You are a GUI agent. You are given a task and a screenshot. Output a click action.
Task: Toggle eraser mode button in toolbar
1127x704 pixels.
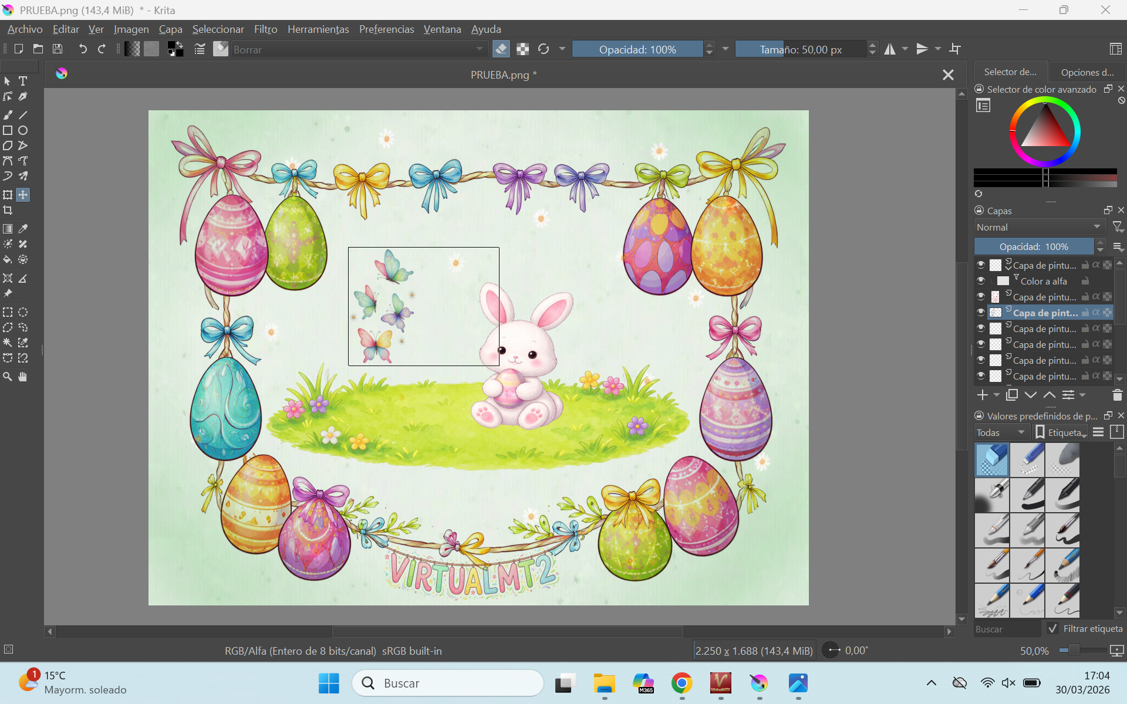(501, 49)
